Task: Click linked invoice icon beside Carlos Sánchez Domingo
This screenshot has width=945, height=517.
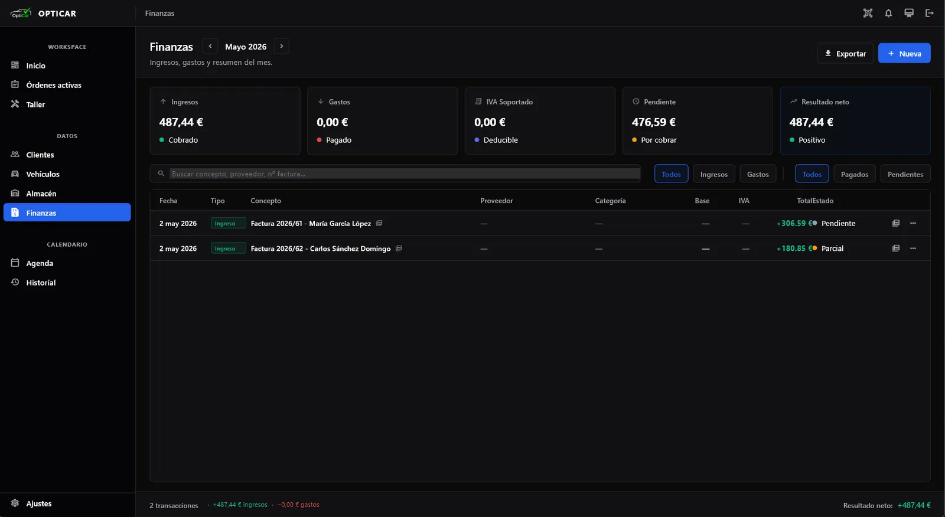Action: point(399,248)
